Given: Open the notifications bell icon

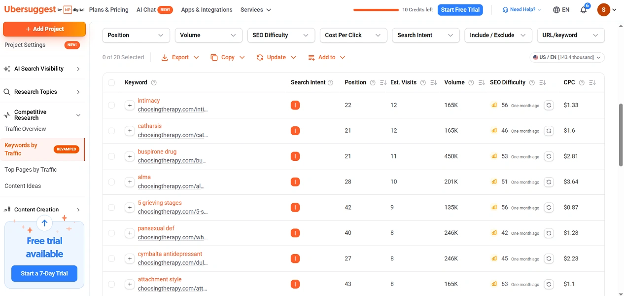Looking at the screenshot, I should pyautogui.click(x=584, y=10).
